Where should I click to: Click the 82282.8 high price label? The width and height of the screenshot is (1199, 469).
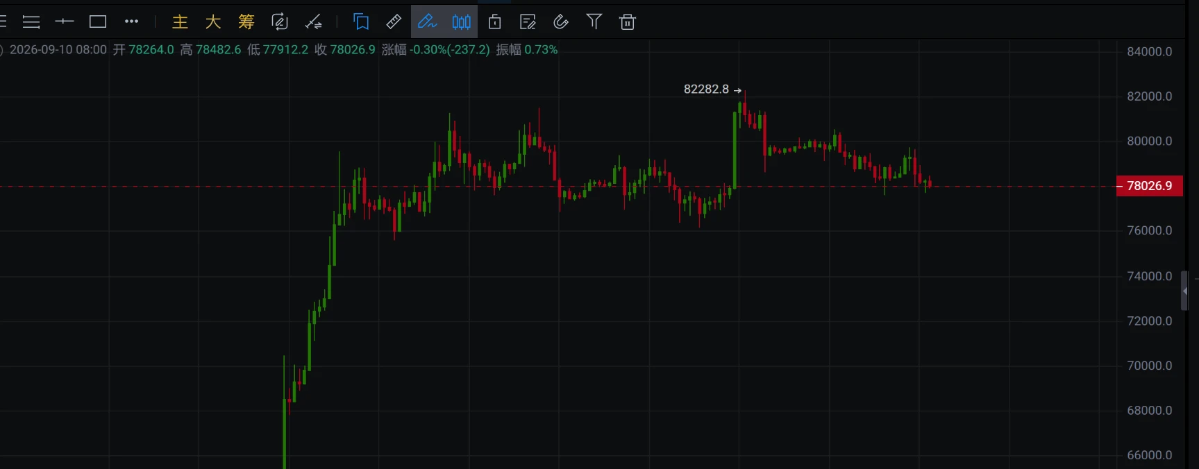(x=706, y=89)
